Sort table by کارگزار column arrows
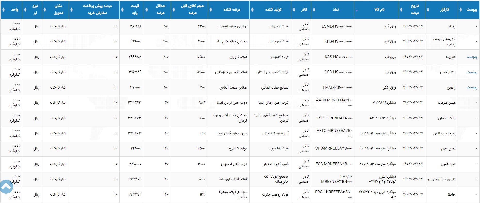The height and width of the screenshot is (203, 480). pos(428,10)
